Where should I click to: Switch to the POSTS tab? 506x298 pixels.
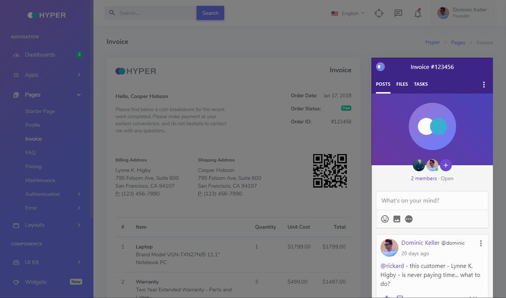(x=383, y=84)
